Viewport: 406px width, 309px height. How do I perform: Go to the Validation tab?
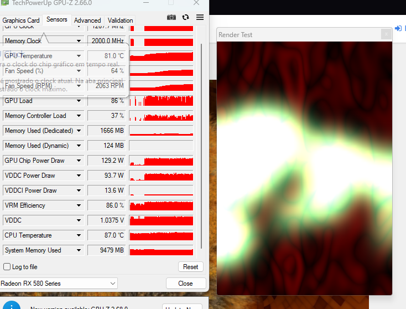(120, 20)
